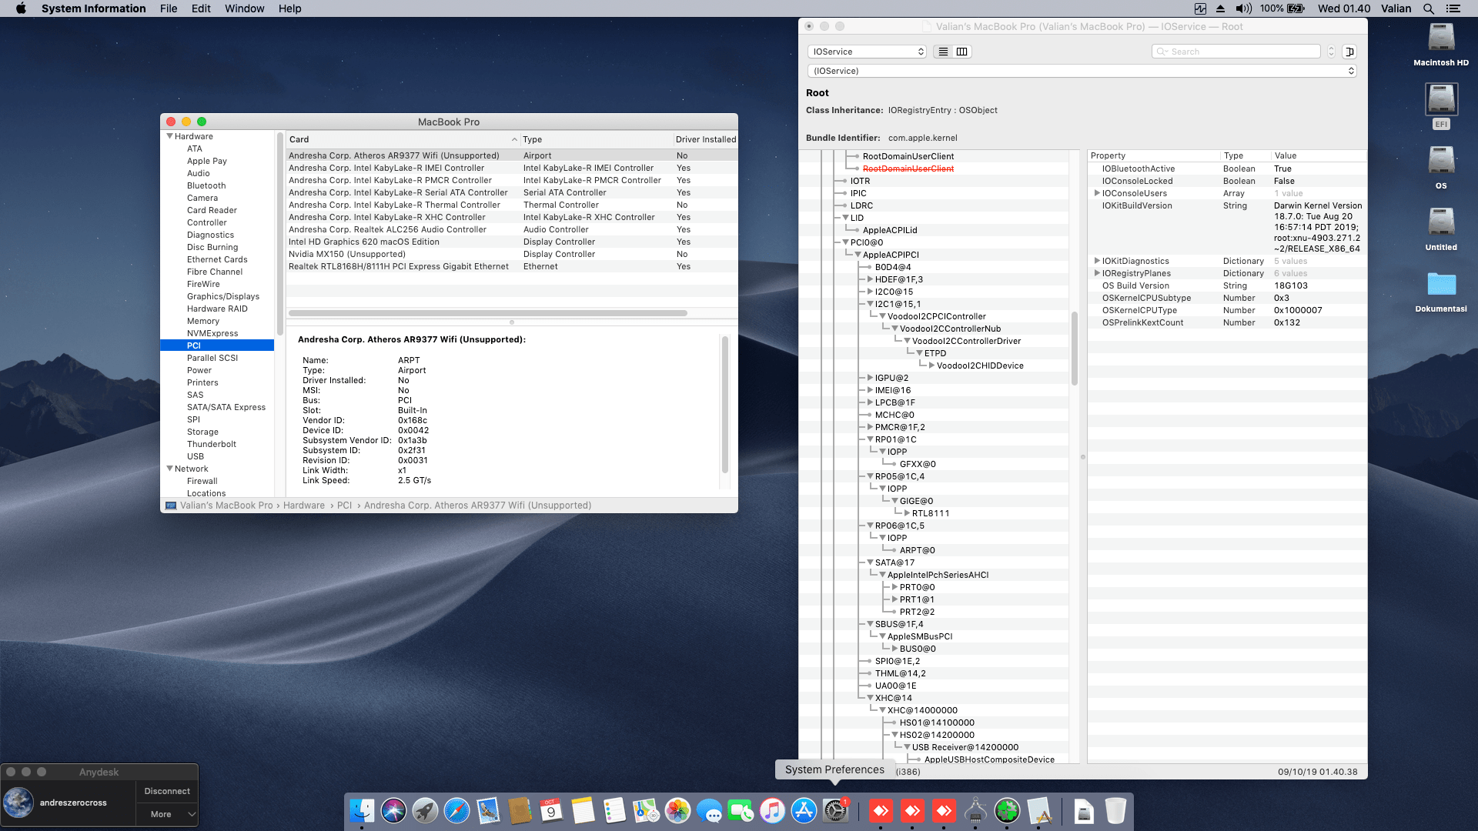The width and height of the screenshot is (1478, 831).
Task: Open the File menu
Action: tap(169, 8)
